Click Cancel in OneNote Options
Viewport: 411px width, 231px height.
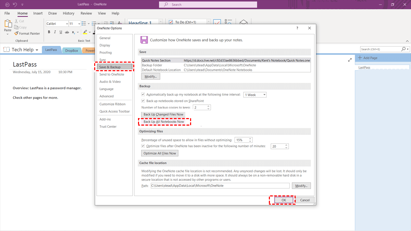(305, 200)
